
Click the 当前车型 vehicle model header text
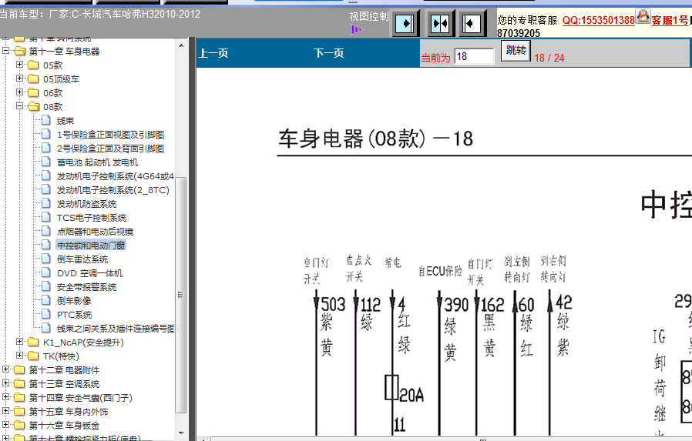[x=99, y=14]
